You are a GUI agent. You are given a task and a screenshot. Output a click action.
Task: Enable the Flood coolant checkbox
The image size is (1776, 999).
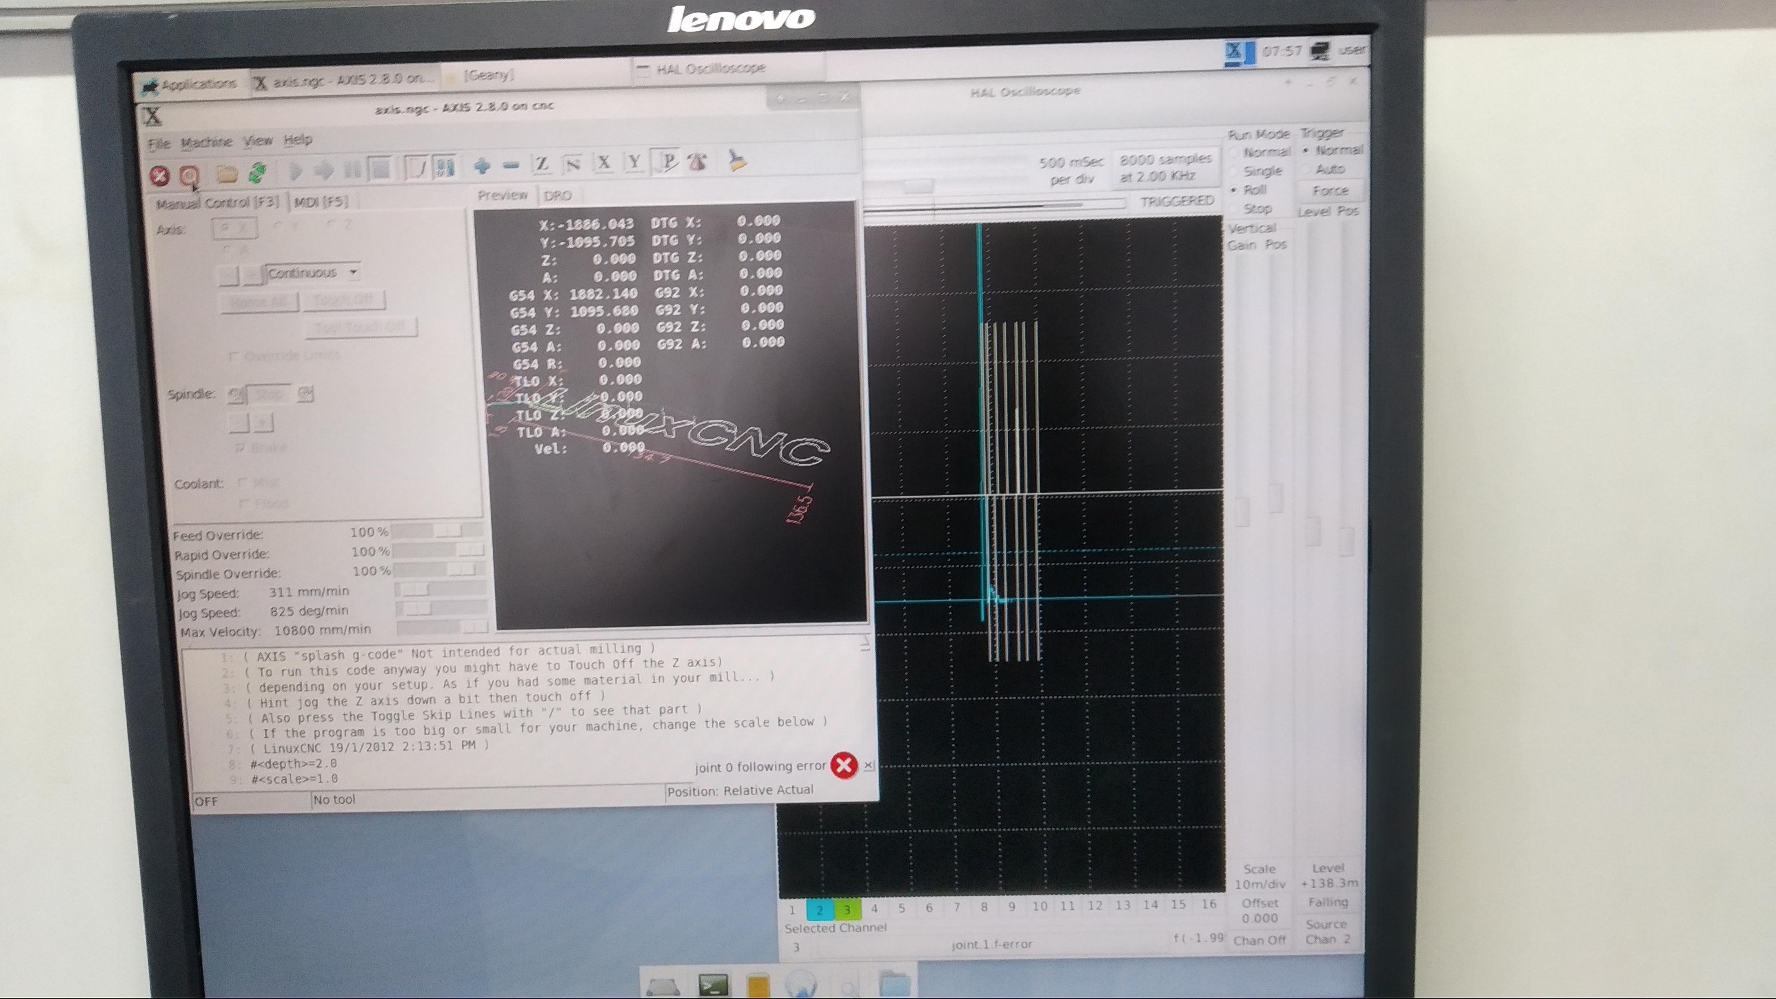(264, 503)
